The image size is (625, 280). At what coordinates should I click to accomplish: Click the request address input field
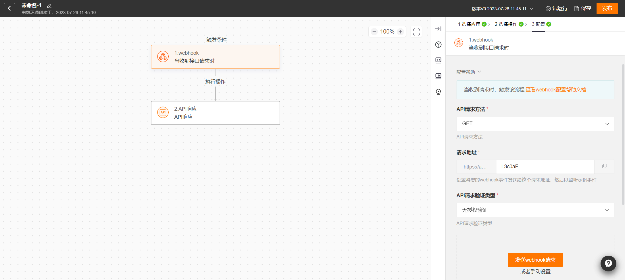(545, 167)
